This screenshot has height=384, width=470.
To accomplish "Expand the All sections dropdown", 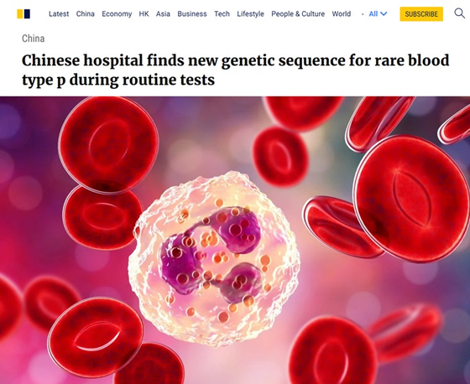I will (x=378, y=13).
